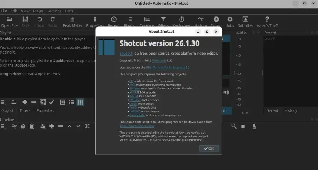Add to playlist with plus icon
This screenshot has height=170, width=318.
[25, 102]
